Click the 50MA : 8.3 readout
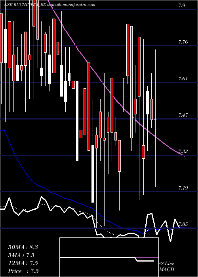This screenshot has width=198, height=277. [23, 247]
